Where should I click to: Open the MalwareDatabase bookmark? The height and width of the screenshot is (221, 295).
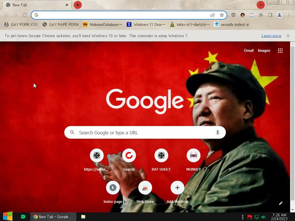(103, 25)
